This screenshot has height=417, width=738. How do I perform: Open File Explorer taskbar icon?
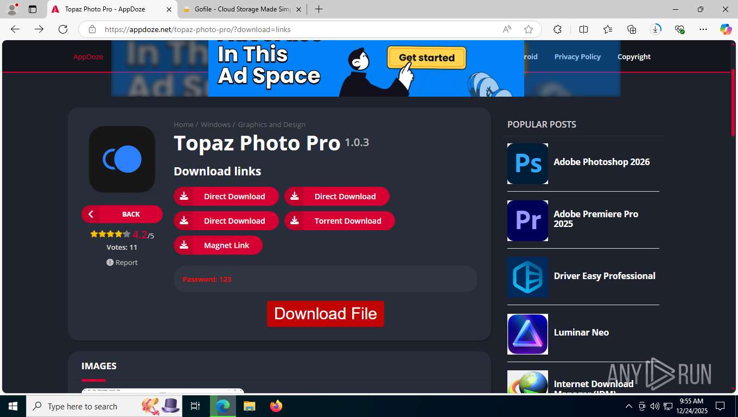(x=249, y=406)
